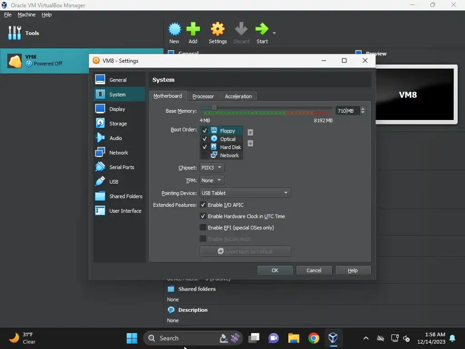Screen dimensions: 465x349
Task: Open the Start button dropdown arrow
Action: [x=274, y=33]
